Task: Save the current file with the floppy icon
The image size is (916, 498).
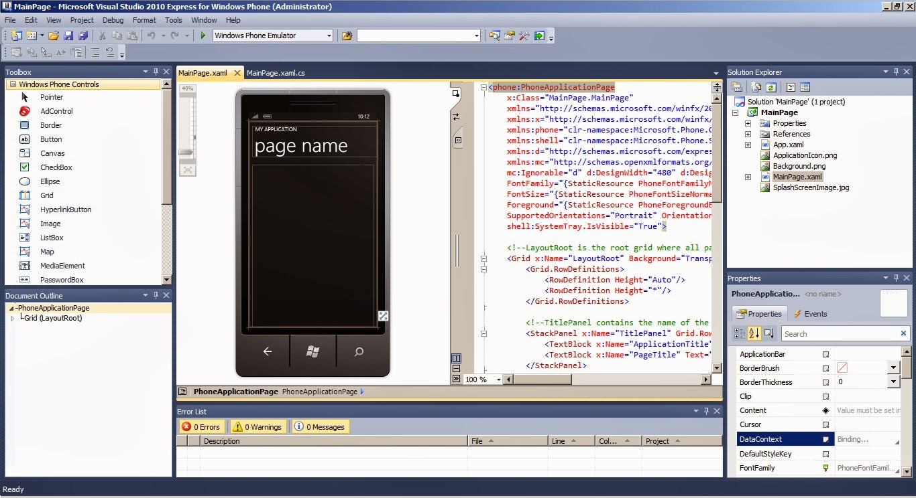Action: 68,35
